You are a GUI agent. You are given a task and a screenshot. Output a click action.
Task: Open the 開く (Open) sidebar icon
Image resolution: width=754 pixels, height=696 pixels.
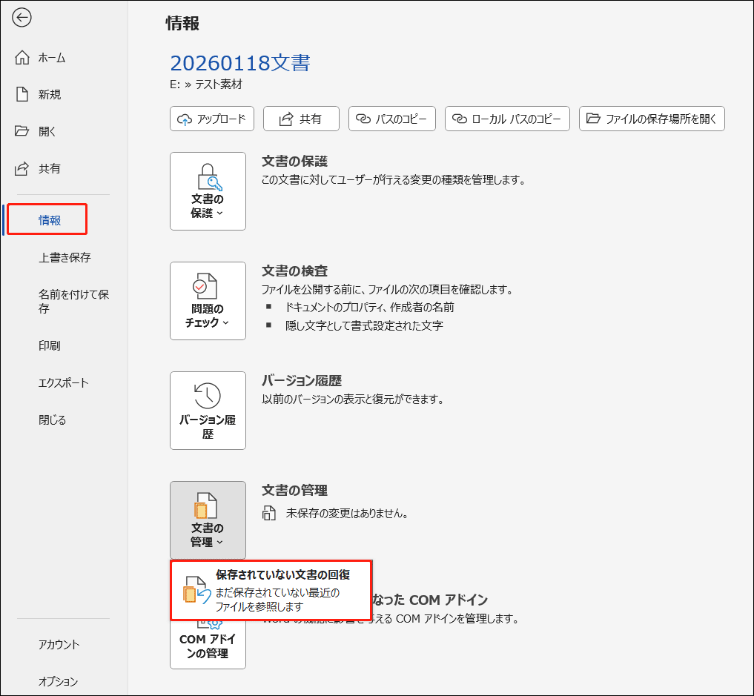point(44,131)
